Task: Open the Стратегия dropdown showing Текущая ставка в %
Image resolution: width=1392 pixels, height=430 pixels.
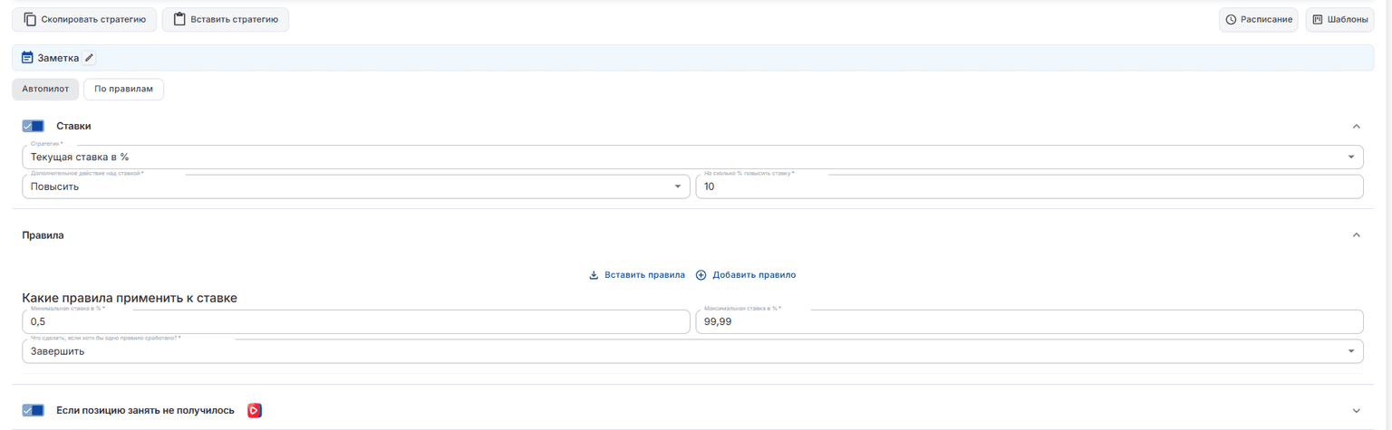Action: pyautogui.click(x=692, y=157)
